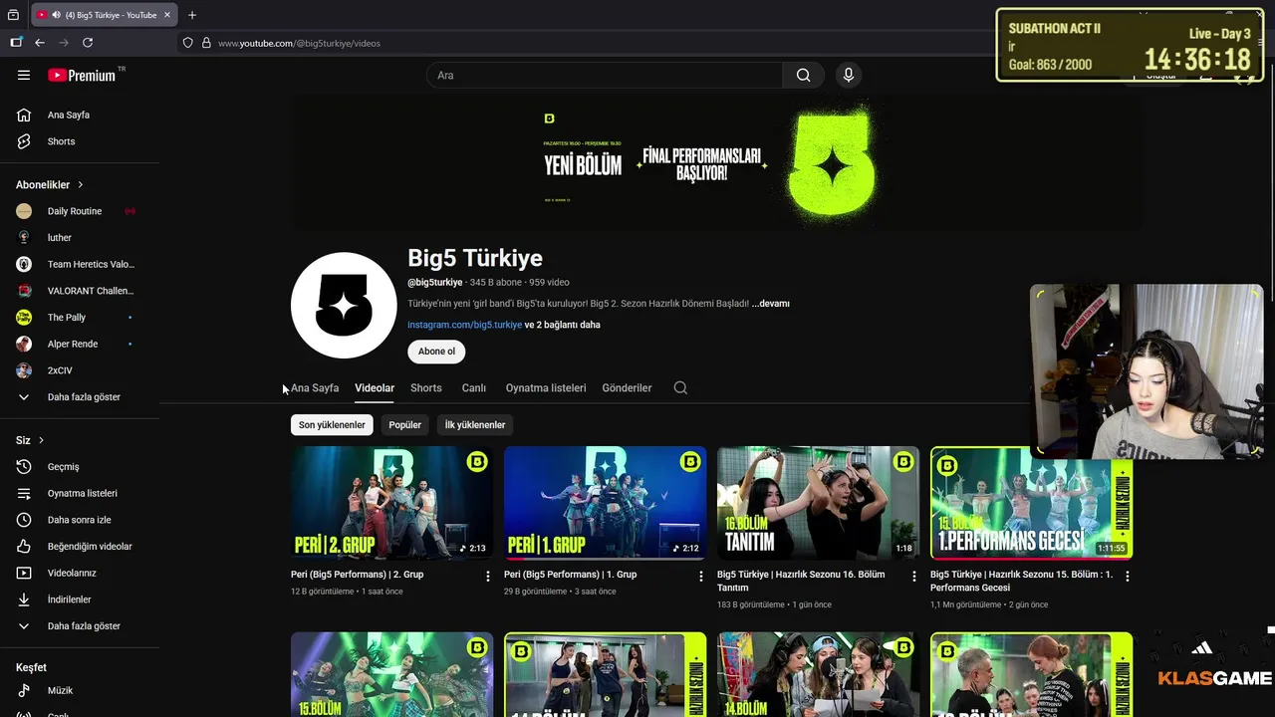Switch to Gönderiler tab
The height and width of the screenshot is (717, 1275).
(x=627, y=388)
